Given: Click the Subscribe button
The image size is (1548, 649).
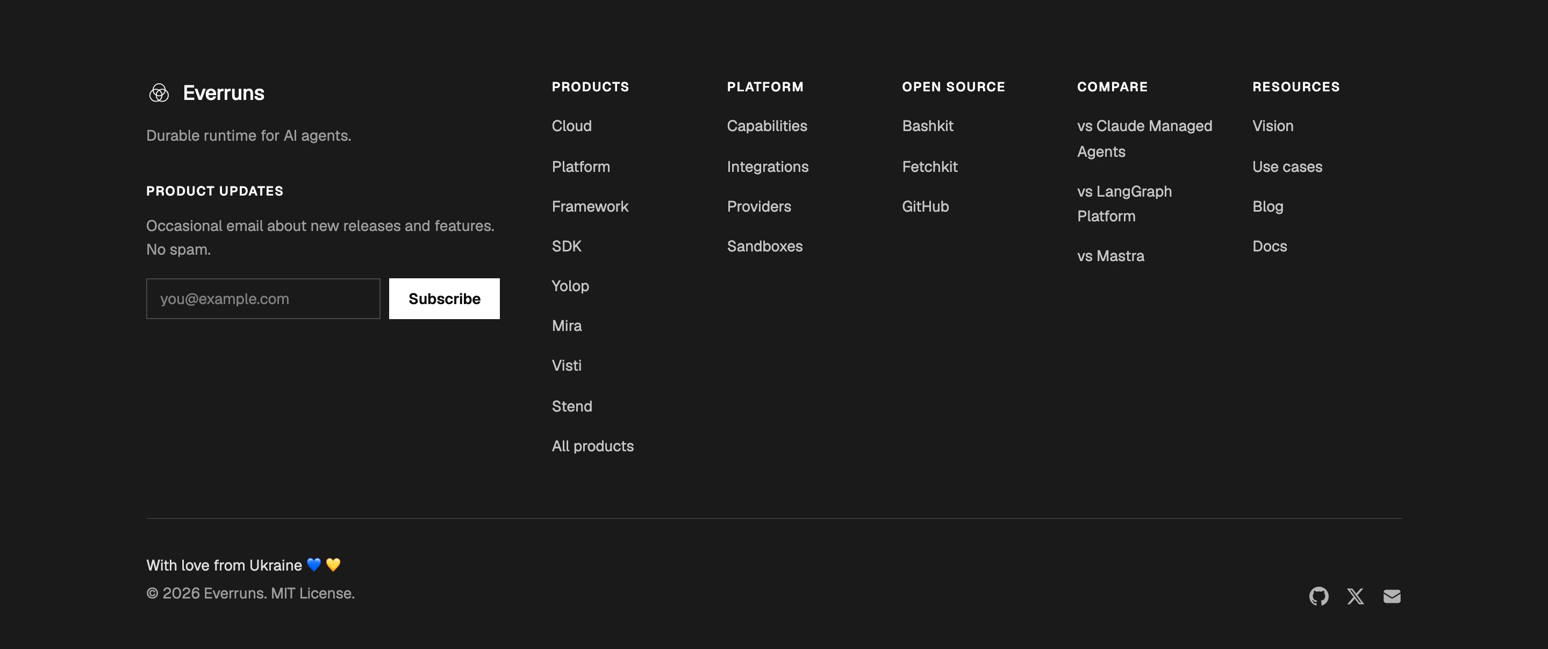Looking at the screenshot, I should 444,299.
